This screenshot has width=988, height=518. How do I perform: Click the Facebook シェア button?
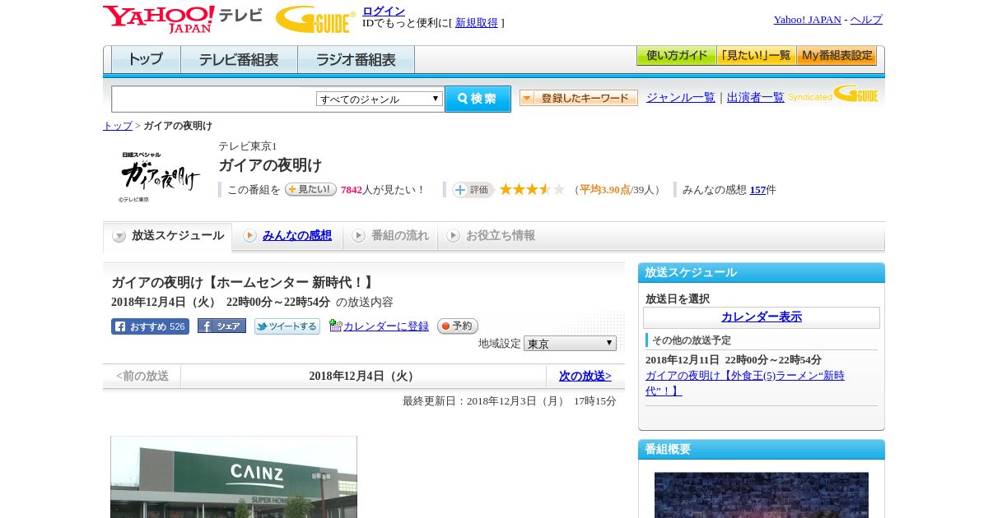pyautogui.click(x=221, y=326)
